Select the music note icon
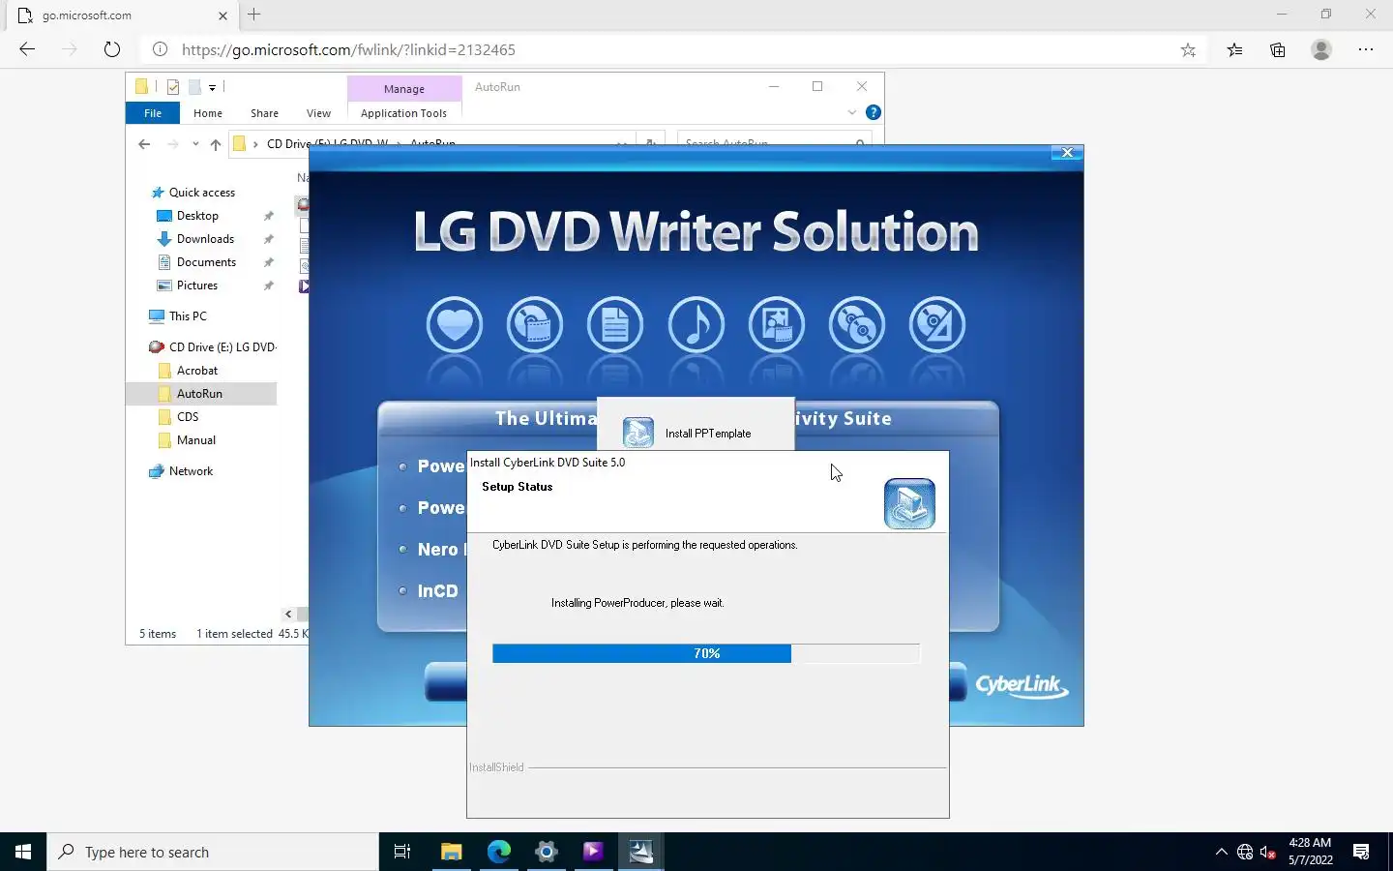The height and width of the screenshot is (871, 1393). pyautogui.click(x=696, y=325)
